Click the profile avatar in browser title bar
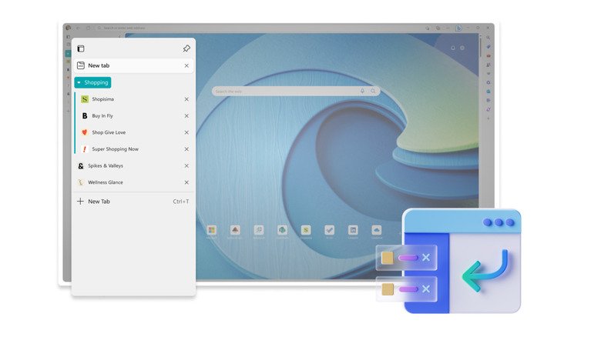The image size is (601, 337). click(x=69, y=28)
